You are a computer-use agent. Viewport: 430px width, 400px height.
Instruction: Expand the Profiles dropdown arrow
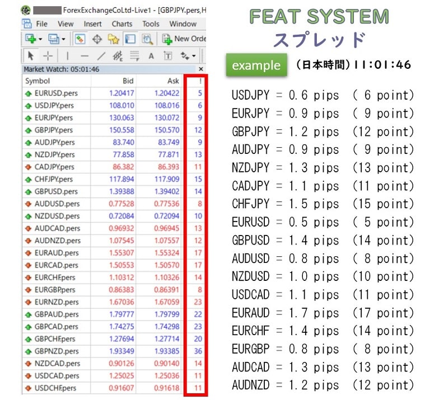(64, 39)
